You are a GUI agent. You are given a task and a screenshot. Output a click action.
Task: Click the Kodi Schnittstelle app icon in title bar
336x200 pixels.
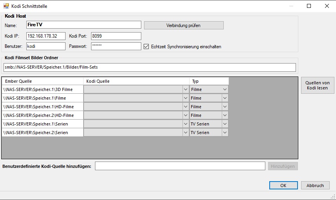(x=6, y=6)
